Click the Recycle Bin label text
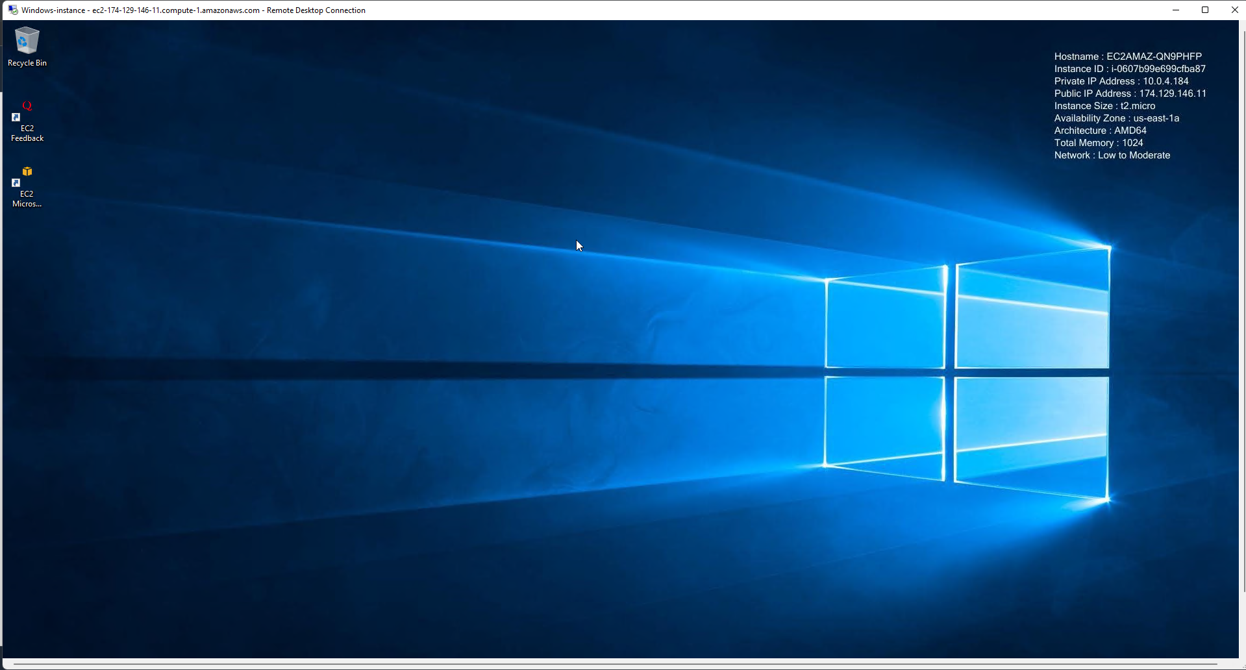 (x=27, y=62)
